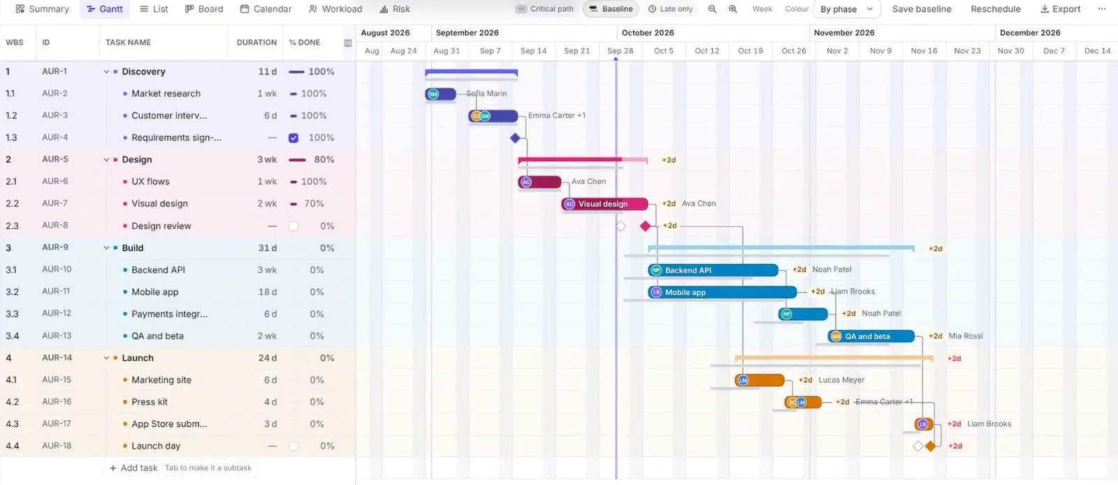Click the MR avatar on QA and beta bar
Screen dimensions: 1118x485
click(x=836, y=336)
